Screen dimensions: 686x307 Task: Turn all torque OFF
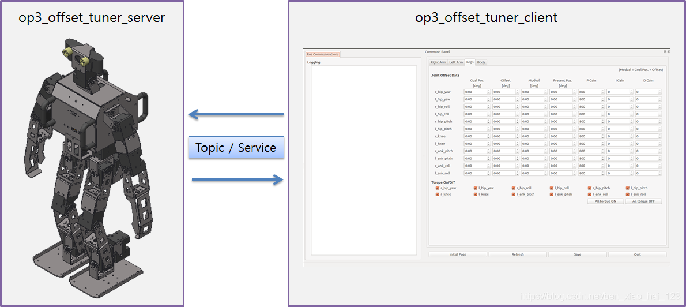coord(643,201)
